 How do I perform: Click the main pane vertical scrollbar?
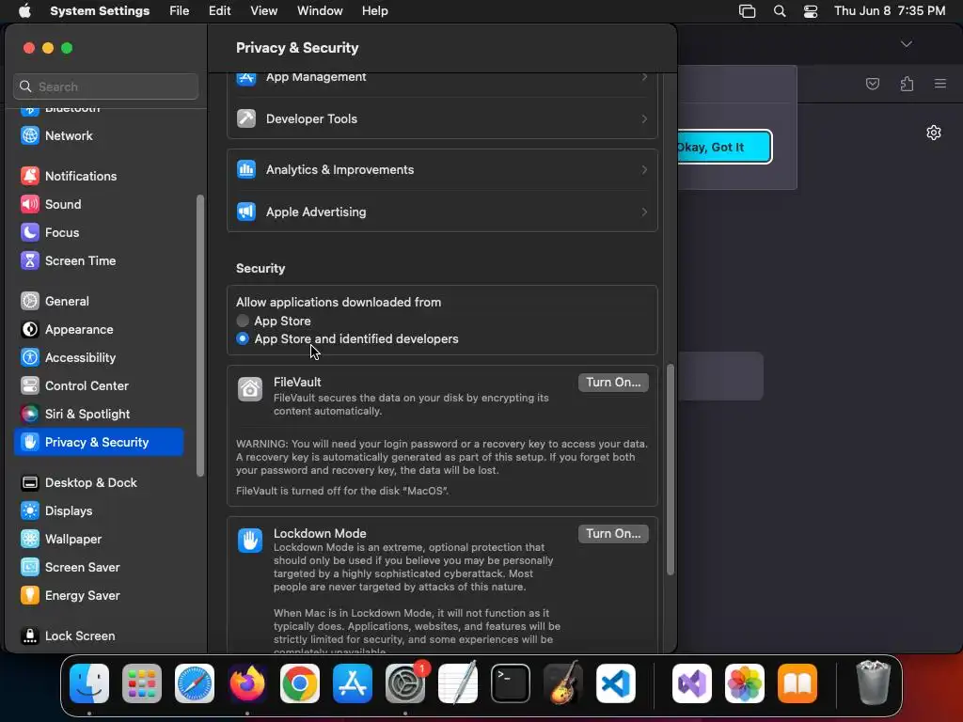(x=670, y=470)
